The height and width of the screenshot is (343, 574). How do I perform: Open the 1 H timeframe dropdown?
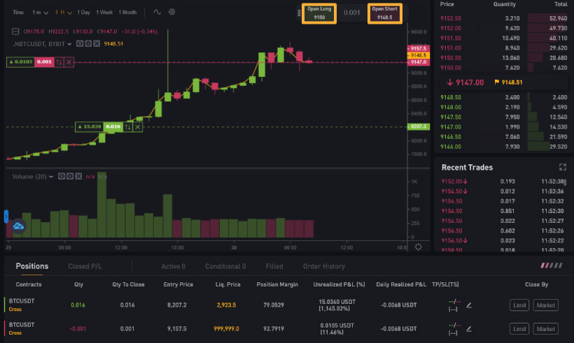point(63,13)
